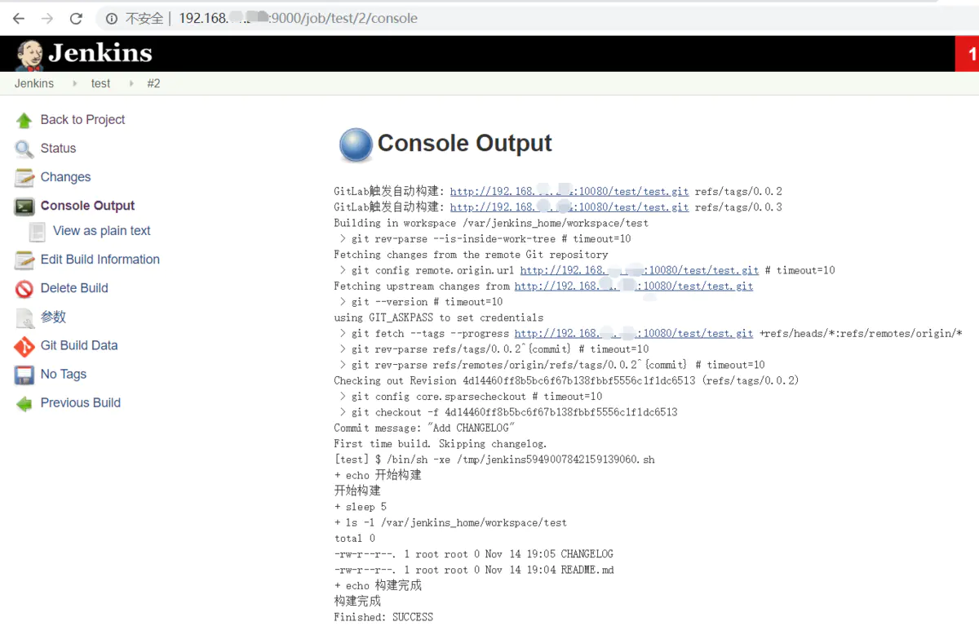Click the floppy disk No Tags icon
The width and height of the screenshot is (979, 635).
point(24,375)
